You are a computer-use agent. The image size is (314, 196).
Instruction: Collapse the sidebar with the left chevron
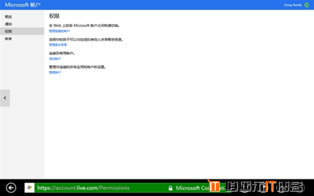click(5, 98)
